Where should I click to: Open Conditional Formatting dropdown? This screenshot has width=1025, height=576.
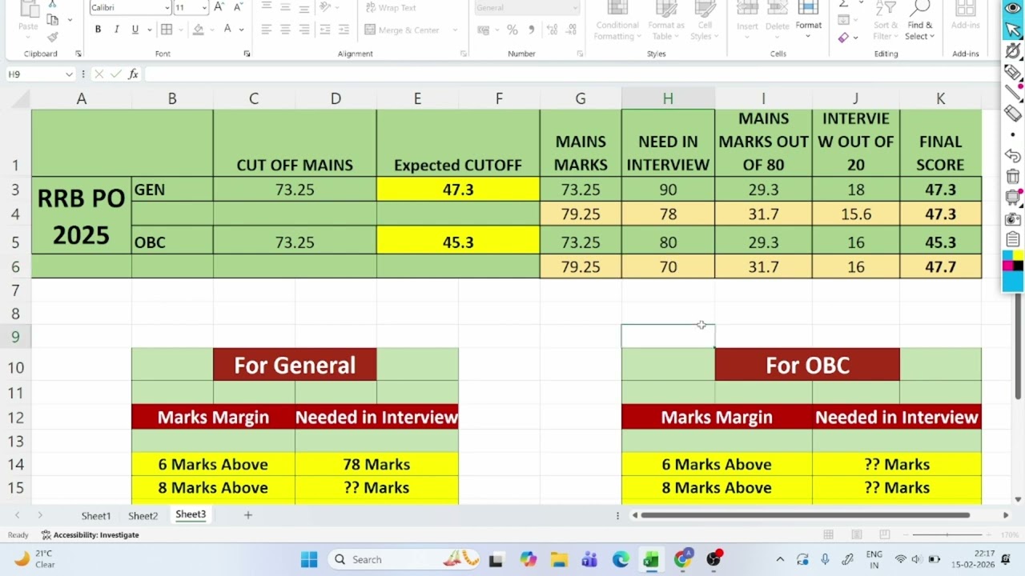coord(617,21)
